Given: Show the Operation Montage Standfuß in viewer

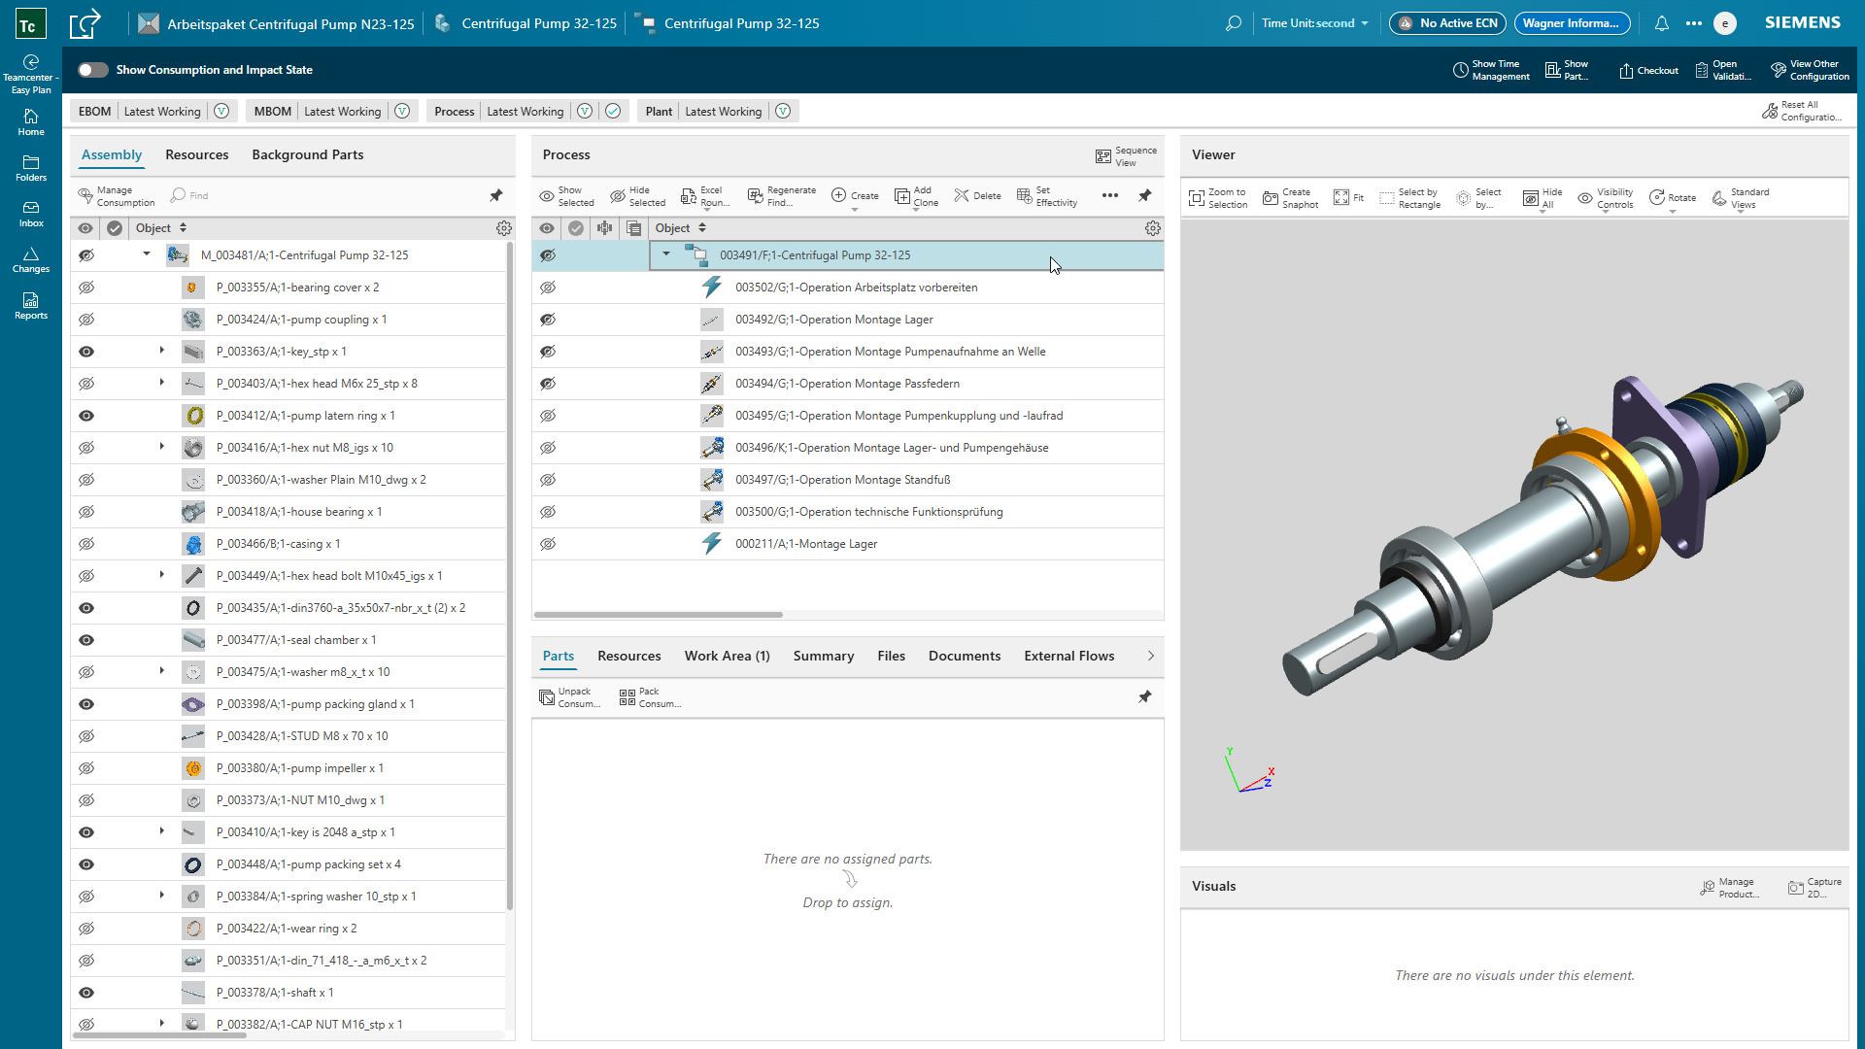Looking at the screenshot, I should [x=548, y=480].
